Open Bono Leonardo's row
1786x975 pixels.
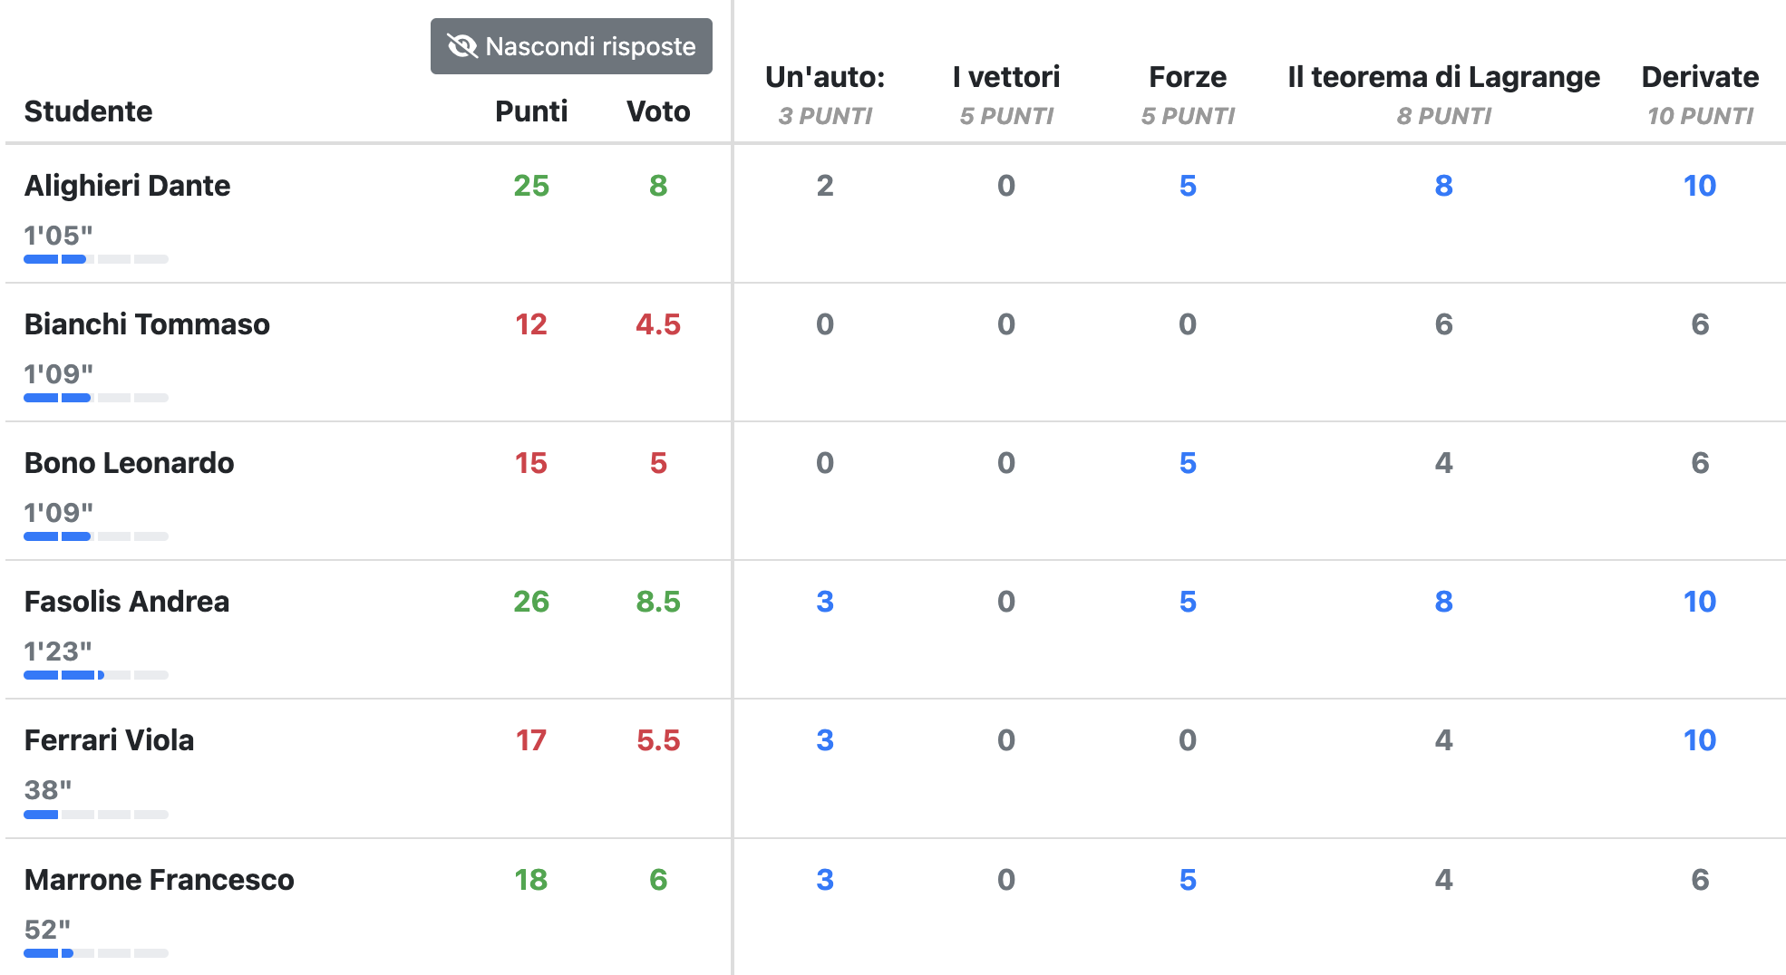point(129,463)
